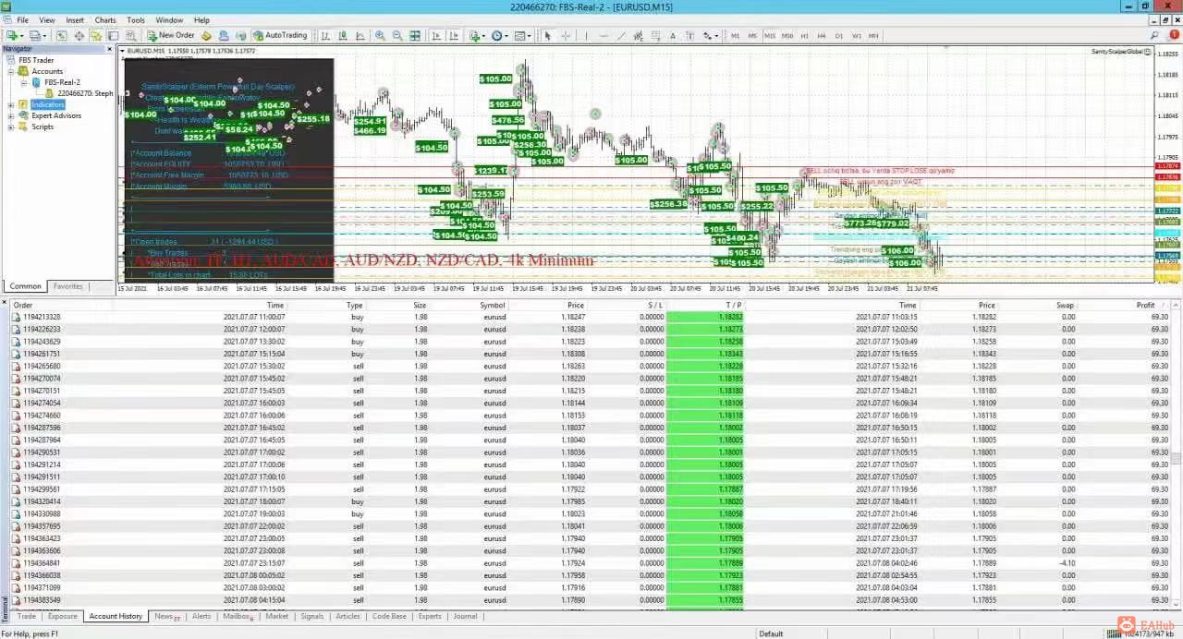Click the account history vertical scrollbar
1183x639 pixels.
[x=1177, y=457]
